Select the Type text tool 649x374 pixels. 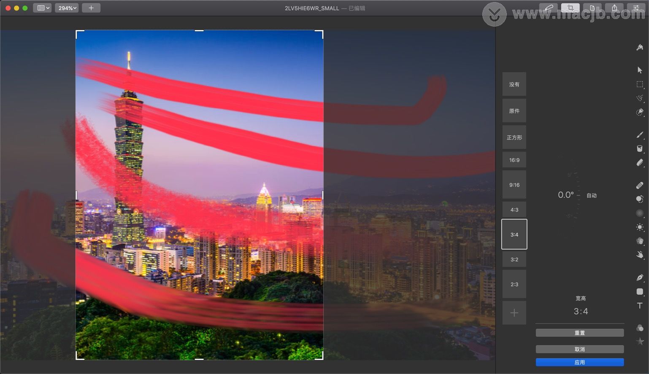(640, 305)
